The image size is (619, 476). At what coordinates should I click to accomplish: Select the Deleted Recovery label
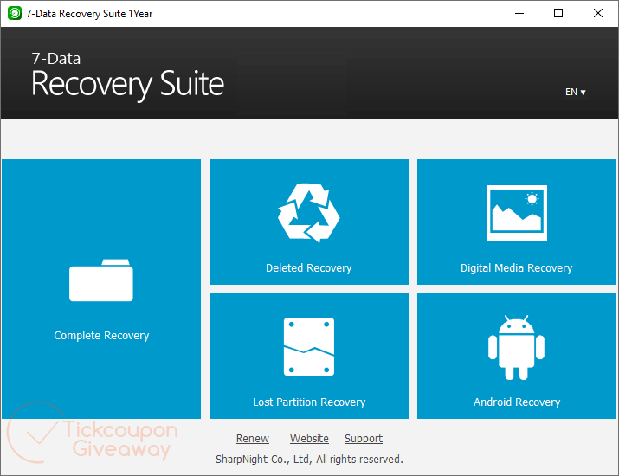coord(309,268)
